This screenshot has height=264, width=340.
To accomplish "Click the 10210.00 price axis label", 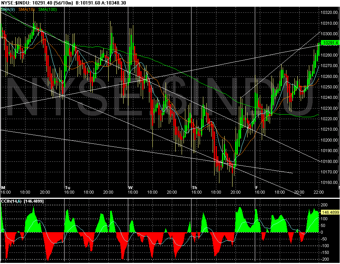I will click(329, 130).
